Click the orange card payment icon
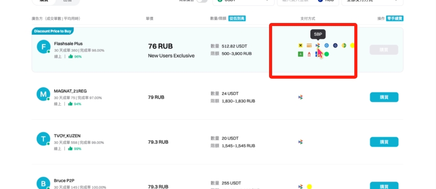This screenshot has height=189, width=436. tap(309, 45)
